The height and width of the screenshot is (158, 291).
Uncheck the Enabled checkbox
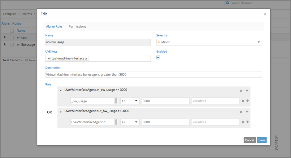click(x=158, y=58)
